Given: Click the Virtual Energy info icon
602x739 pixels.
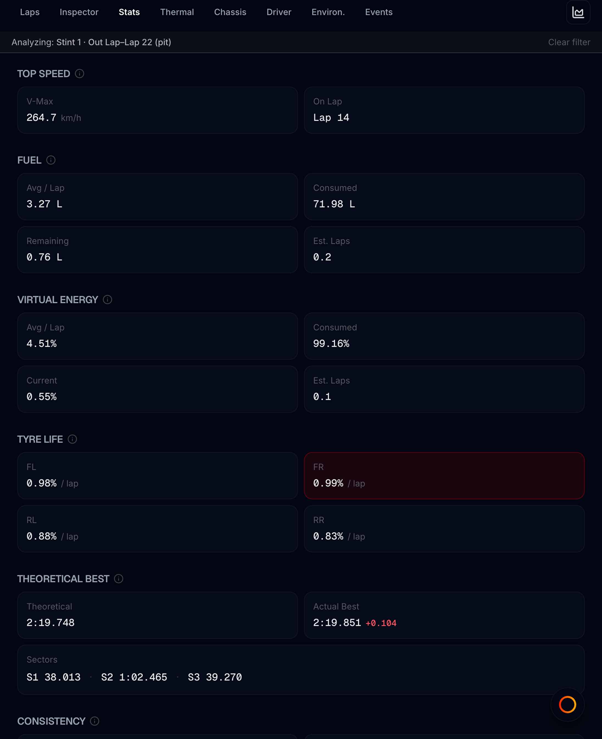Looking at the screenshot, I should (107, 300).
